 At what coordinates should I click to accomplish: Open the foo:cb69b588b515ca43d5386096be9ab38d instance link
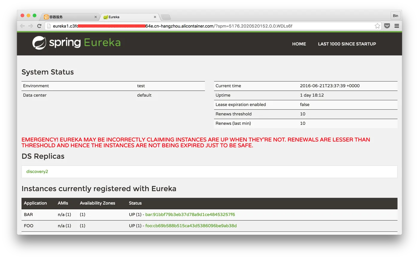(191, 226)
